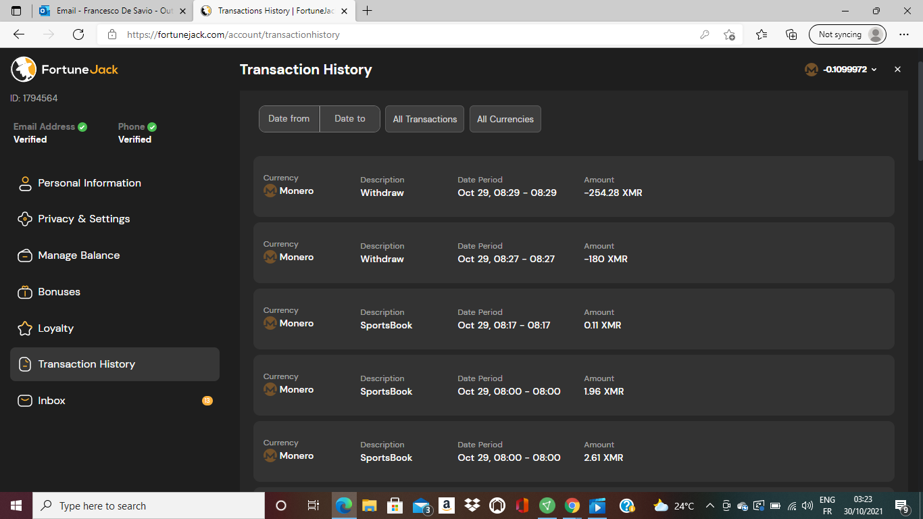Click the Manage Balance wallet icon
Screen dimensions: 923x519
(x=25, y=255)
